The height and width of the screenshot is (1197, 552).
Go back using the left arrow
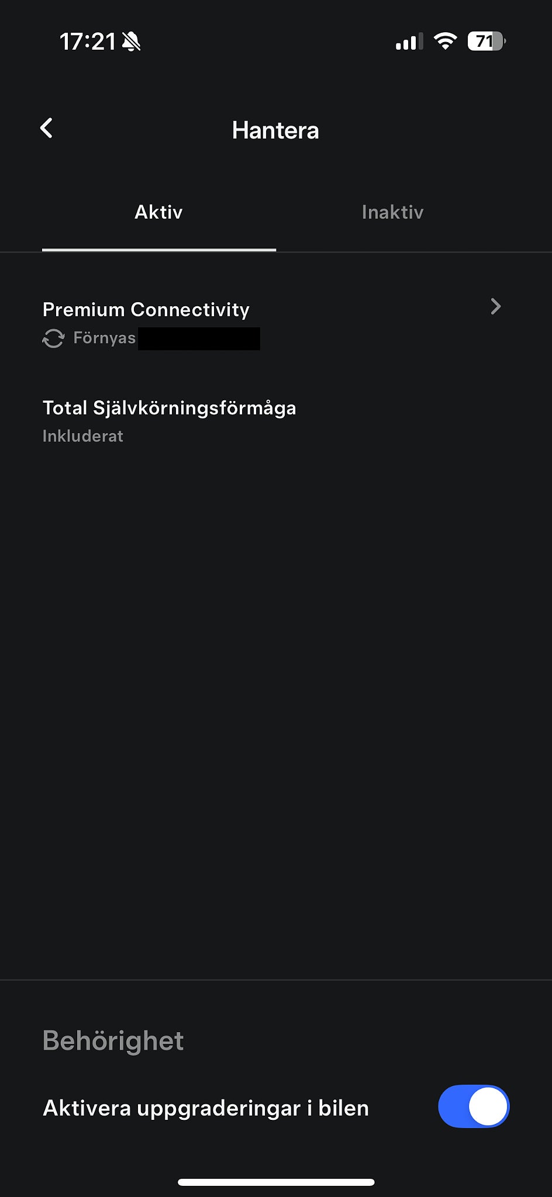click(47, 129)
